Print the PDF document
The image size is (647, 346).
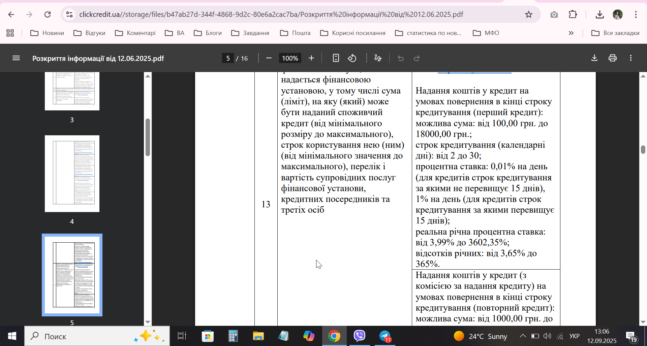click(613, 58)
